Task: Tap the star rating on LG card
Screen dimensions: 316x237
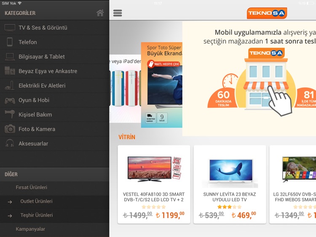Action: click(x=305, y=207)
